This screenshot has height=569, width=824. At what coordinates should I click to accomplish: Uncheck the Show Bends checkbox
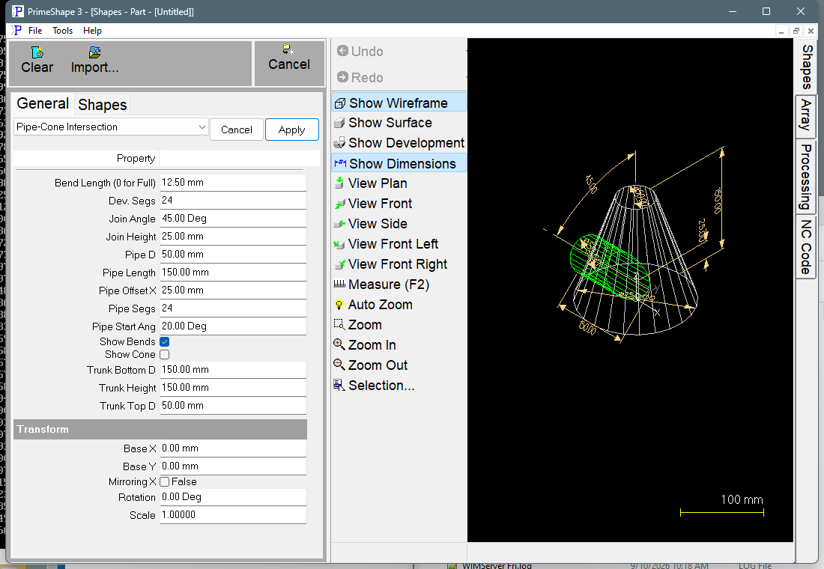165,341
